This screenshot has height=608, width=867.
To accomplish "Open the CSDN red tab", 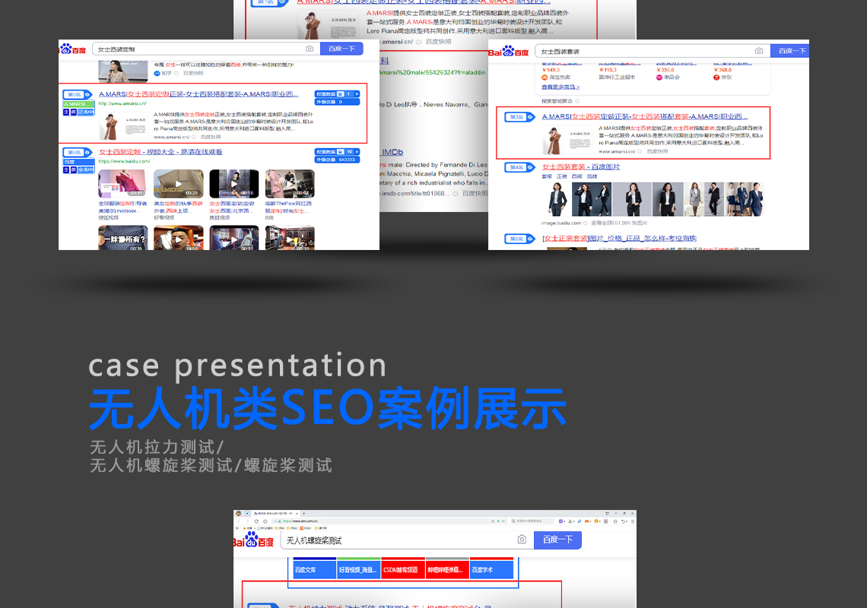I will (x=402, y=569).
